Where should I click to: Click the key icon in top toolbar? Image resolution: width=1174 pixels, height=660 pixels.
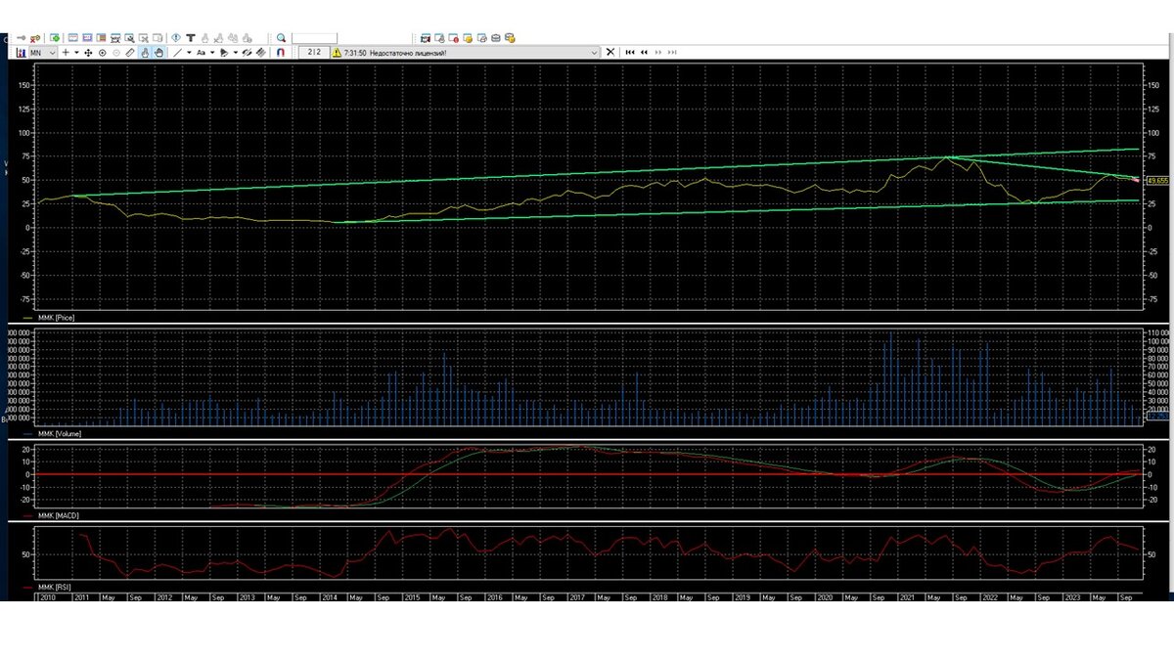[22, 38]
